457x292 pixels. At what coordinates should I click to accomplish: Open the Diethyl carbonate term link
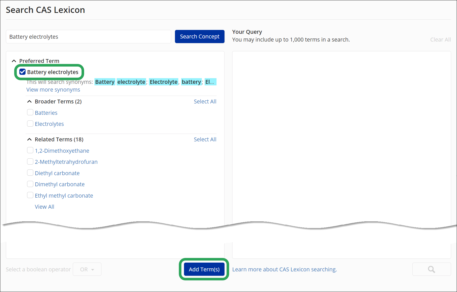(57, 173)
